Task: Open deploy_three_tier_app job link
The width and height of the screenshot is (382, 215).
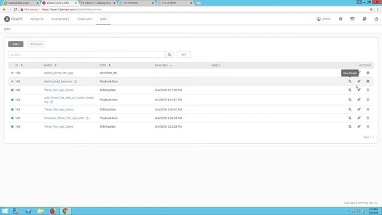Action: click(x=58, y=73)
